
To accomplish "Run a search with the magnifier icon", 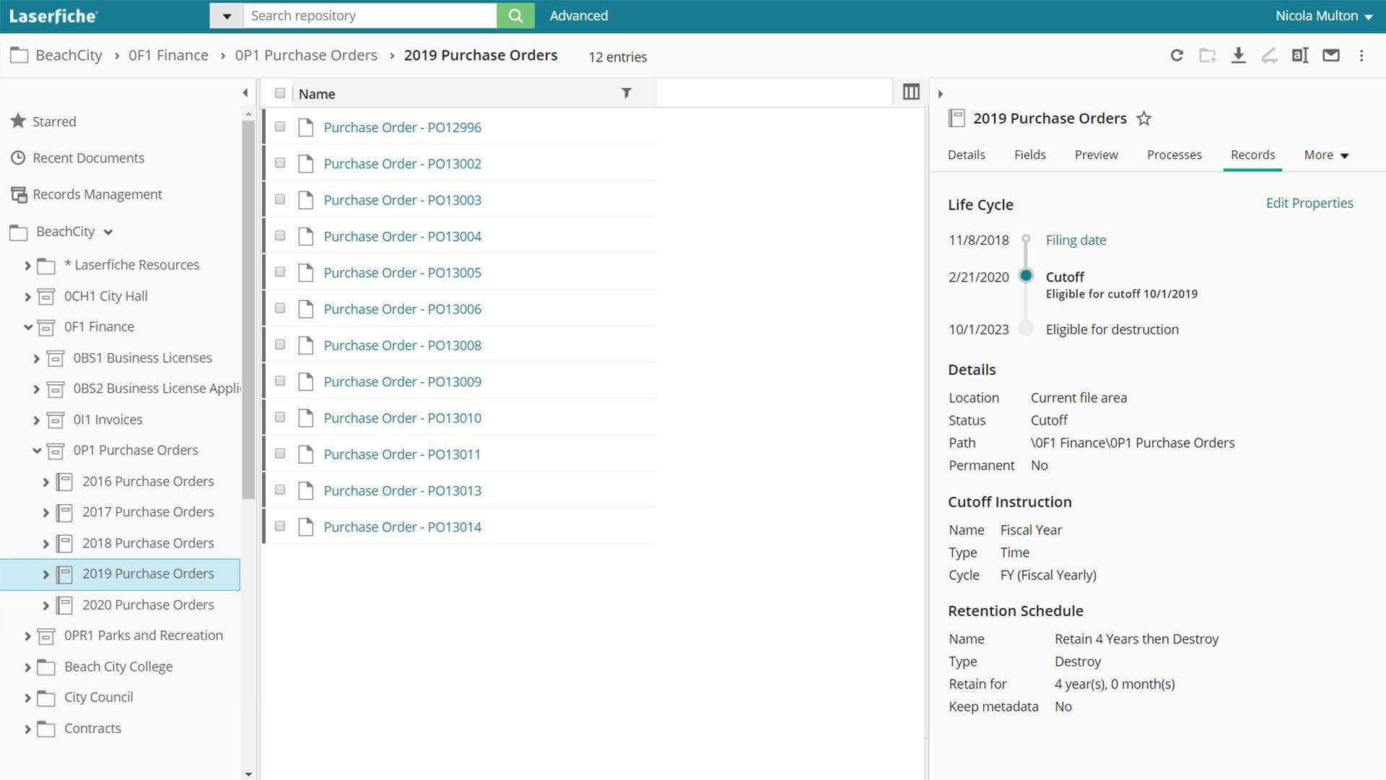I will (515, 15).
